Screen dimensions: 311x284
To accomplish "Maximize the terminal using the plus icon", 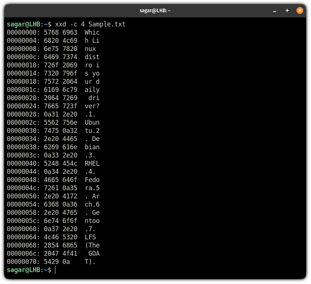I will point(287,11).
